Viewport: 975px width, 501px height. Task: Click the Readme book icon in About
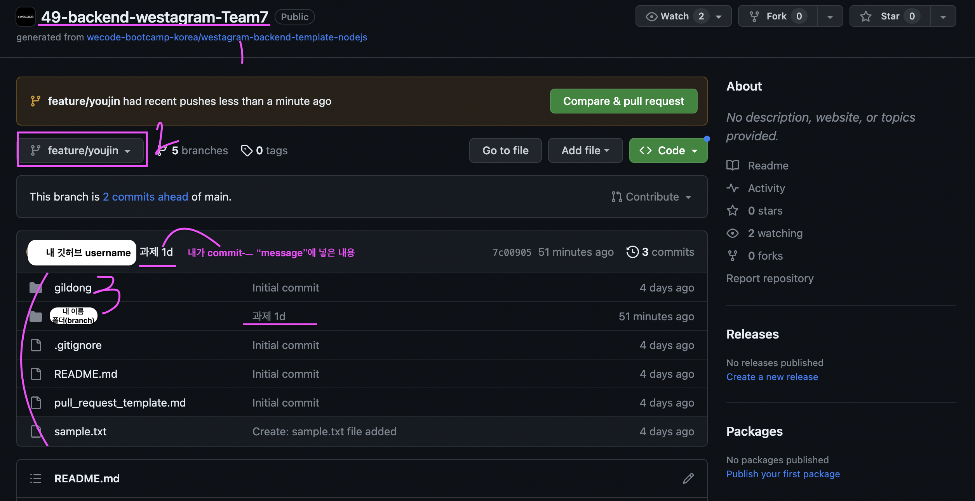[733, 166]
